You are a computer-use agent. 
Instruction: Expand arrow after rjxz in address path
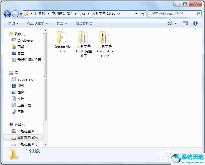pos(88,14)
